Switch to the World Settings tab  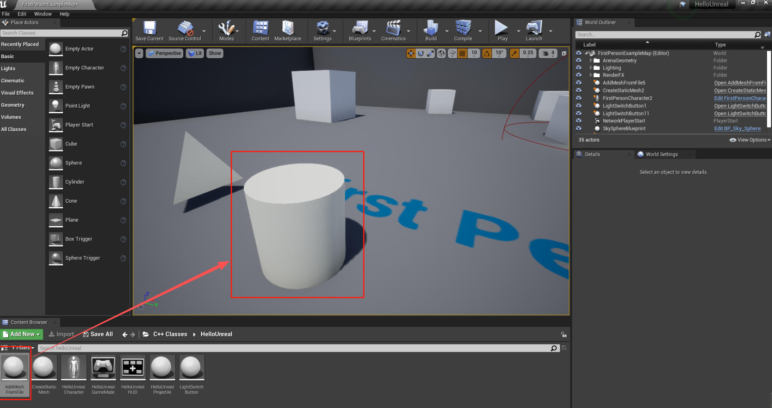[x=661, y=155]
